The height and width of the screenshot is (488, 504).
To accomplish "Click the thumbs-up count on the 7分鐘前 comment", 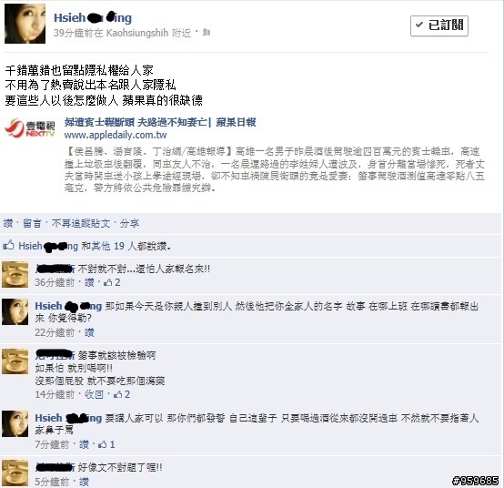I will (x=106, y=444).
